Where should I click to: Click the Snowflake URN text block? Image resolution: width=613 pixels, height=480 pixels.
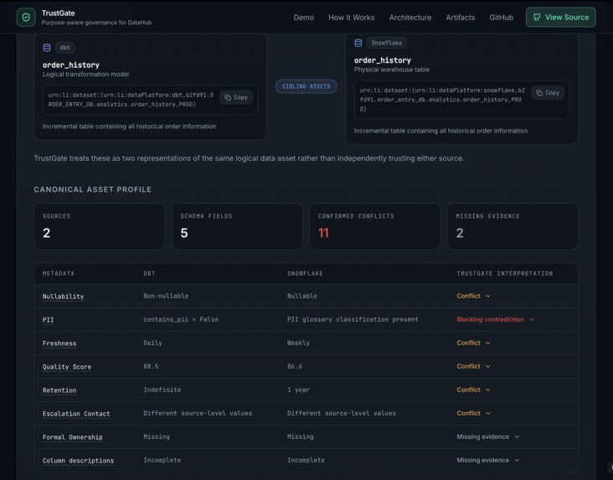pos(442,100)
